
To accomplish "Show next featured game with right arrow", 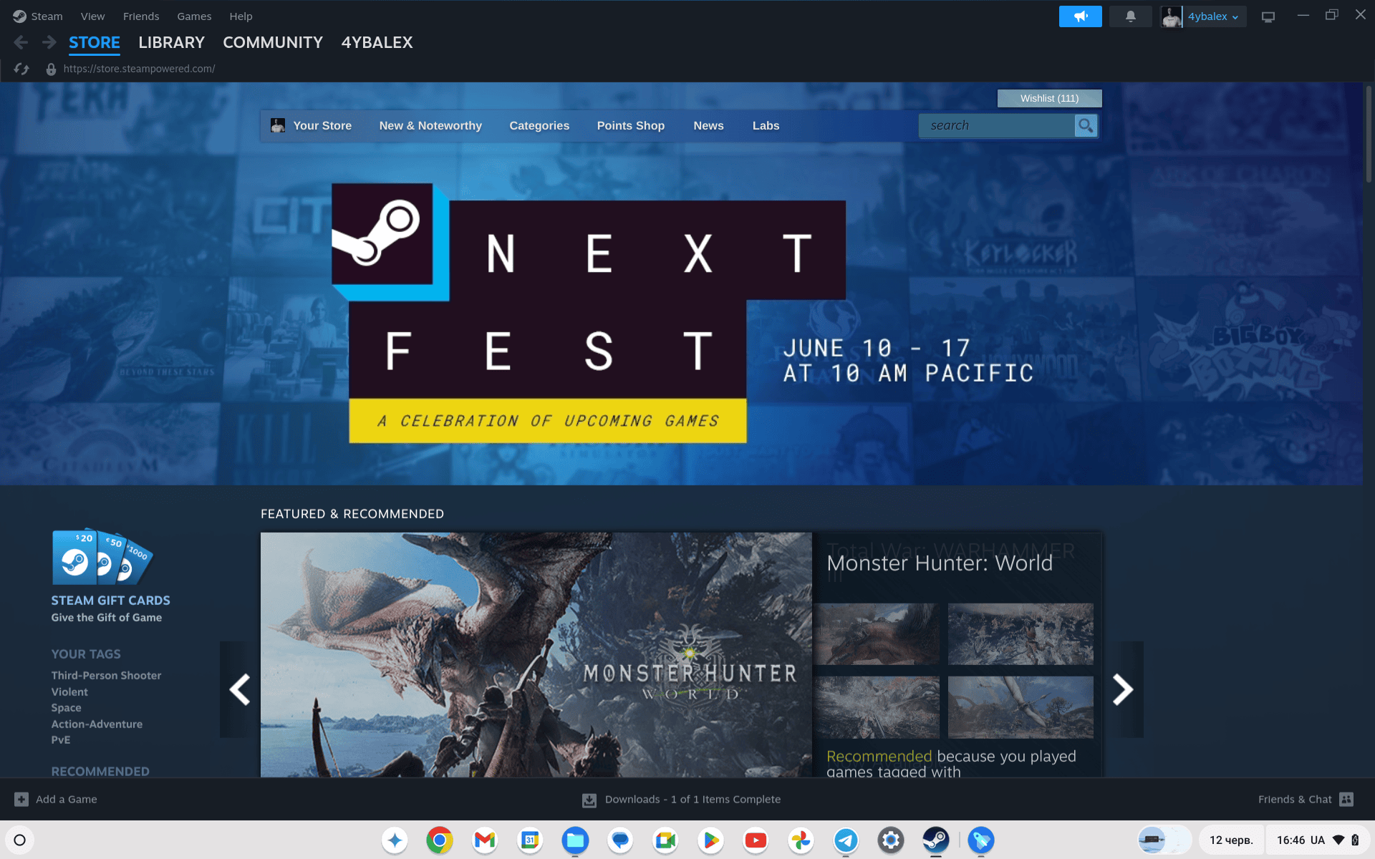I will pyautogui.click(x=1123, y=689).
